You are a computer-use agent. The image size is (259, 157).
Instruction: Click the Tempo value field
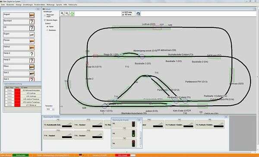49,109
